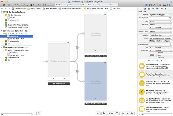Viewport: 173px width, 116px height.
Task: Open the Tracking color Default dropdown
Action: coord(161,55)
